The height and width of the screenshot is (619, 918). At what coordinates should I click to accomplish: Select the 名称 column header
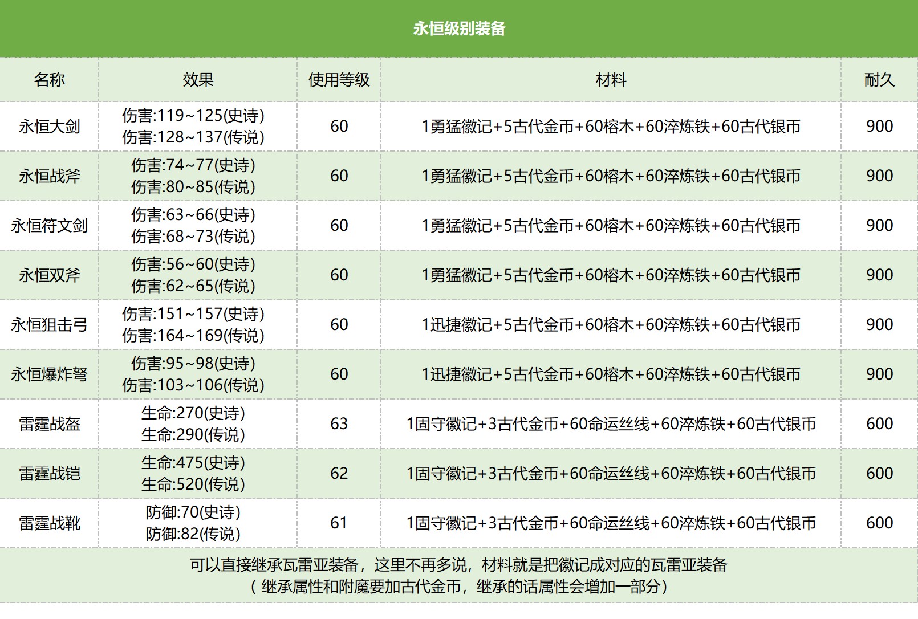49,80
